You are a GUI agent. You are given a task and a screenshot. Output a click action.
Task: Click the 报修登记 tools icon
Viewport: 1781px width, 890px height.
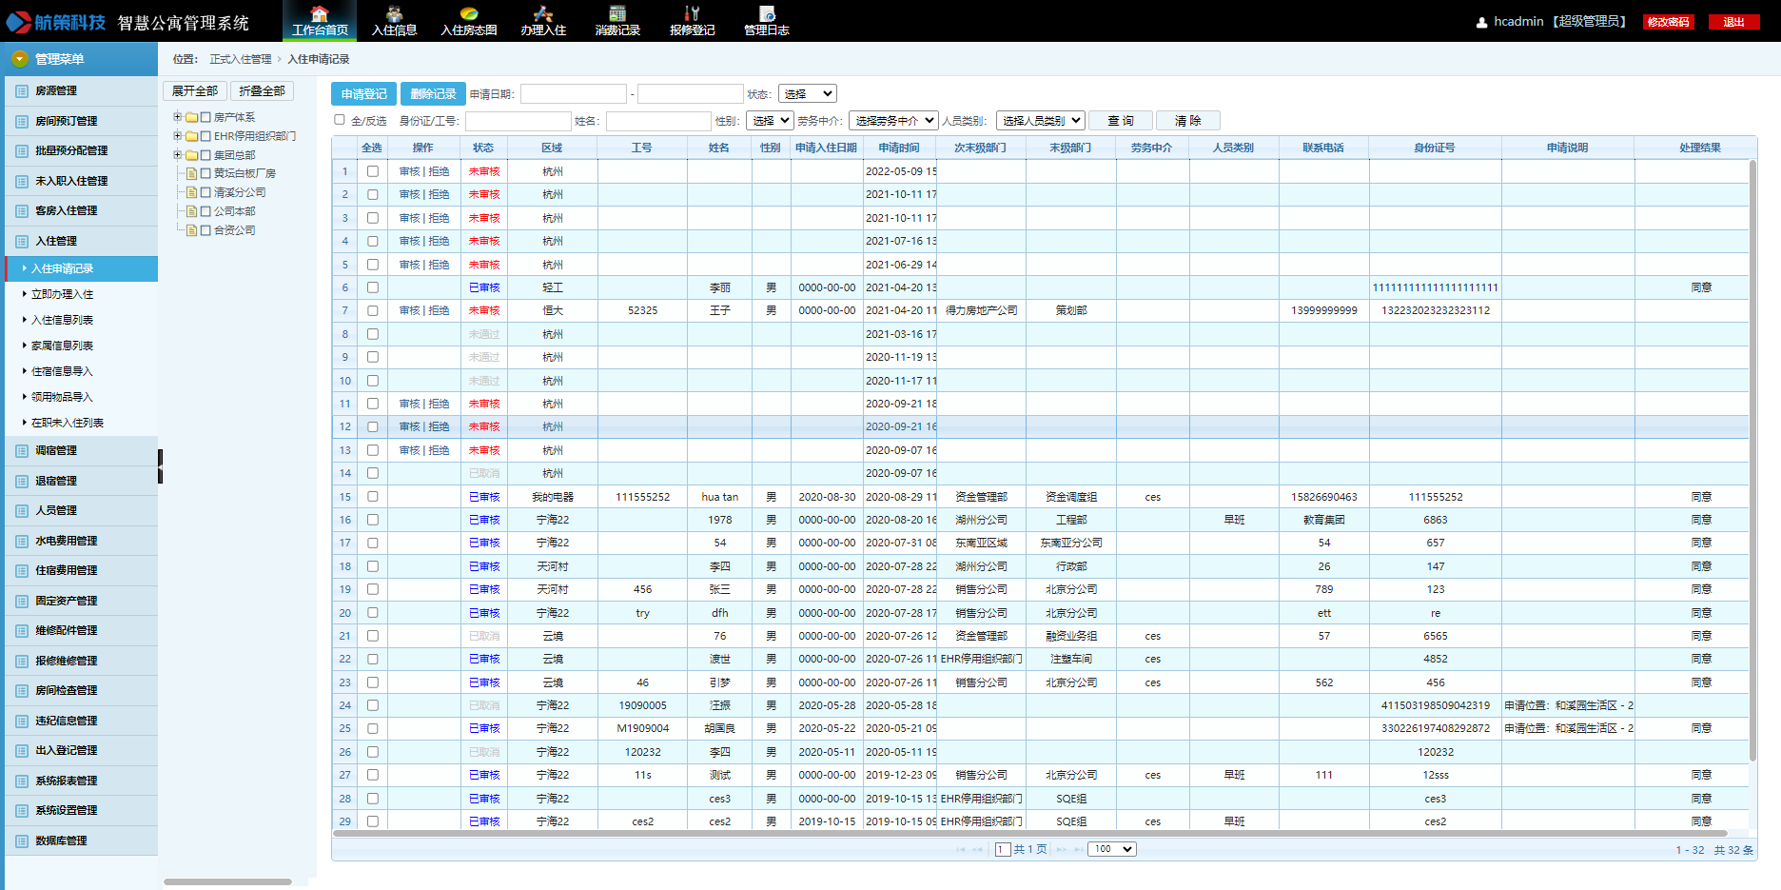point(692,13)
